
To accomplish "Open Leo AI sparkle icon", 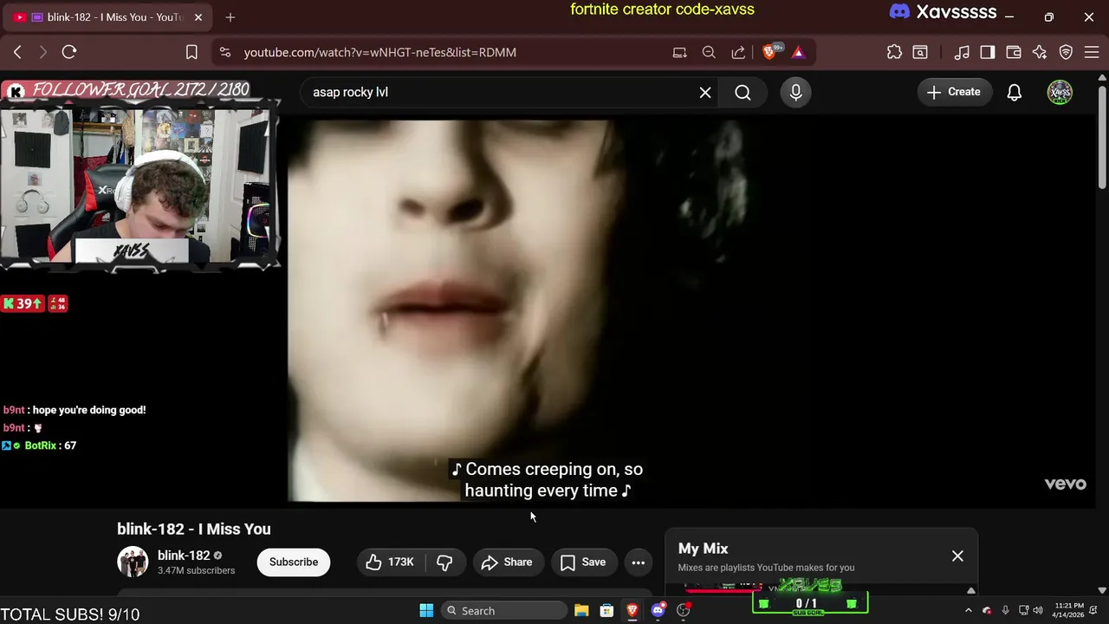I will (1040, 52).
